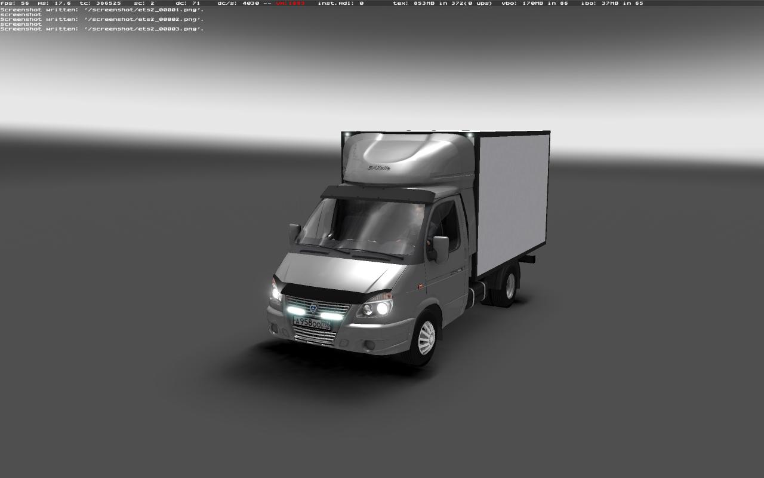The height and width of the screenshot is (478, 764).
Task: Click the red warning value in debug bar
Action: pos(290,3)
